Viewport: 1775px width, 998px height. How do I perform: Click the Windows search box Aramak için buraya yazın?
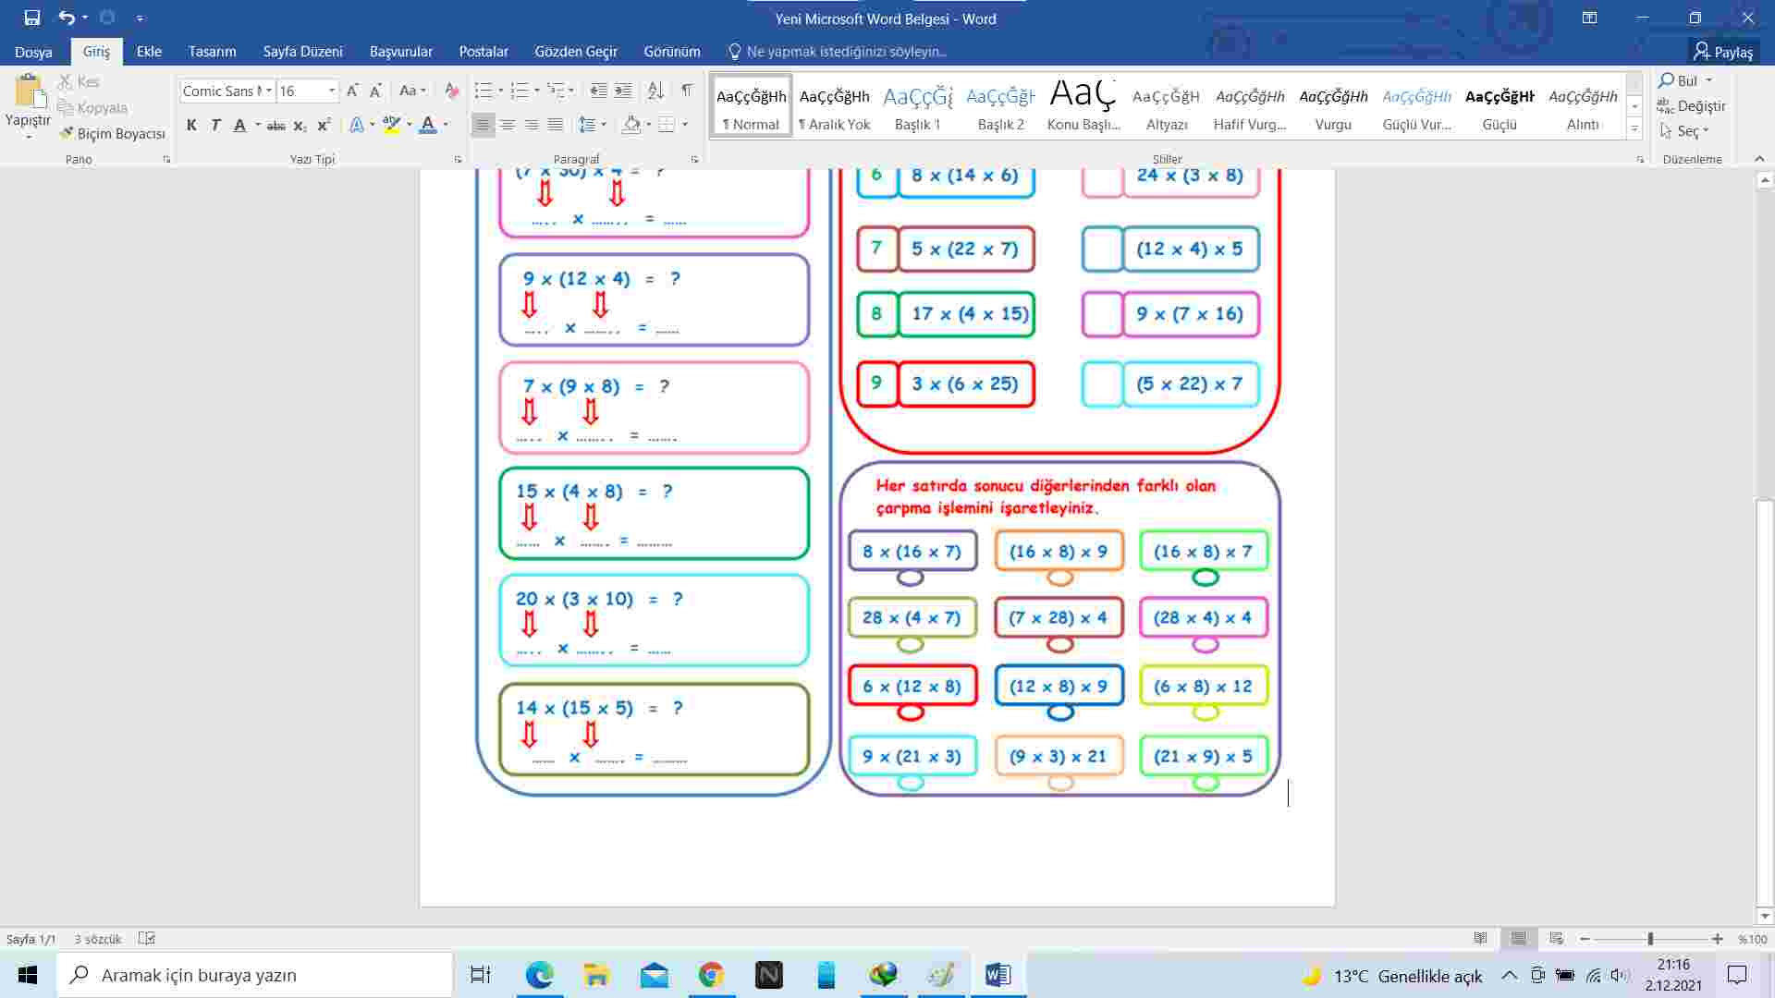[x=255, y=975]
